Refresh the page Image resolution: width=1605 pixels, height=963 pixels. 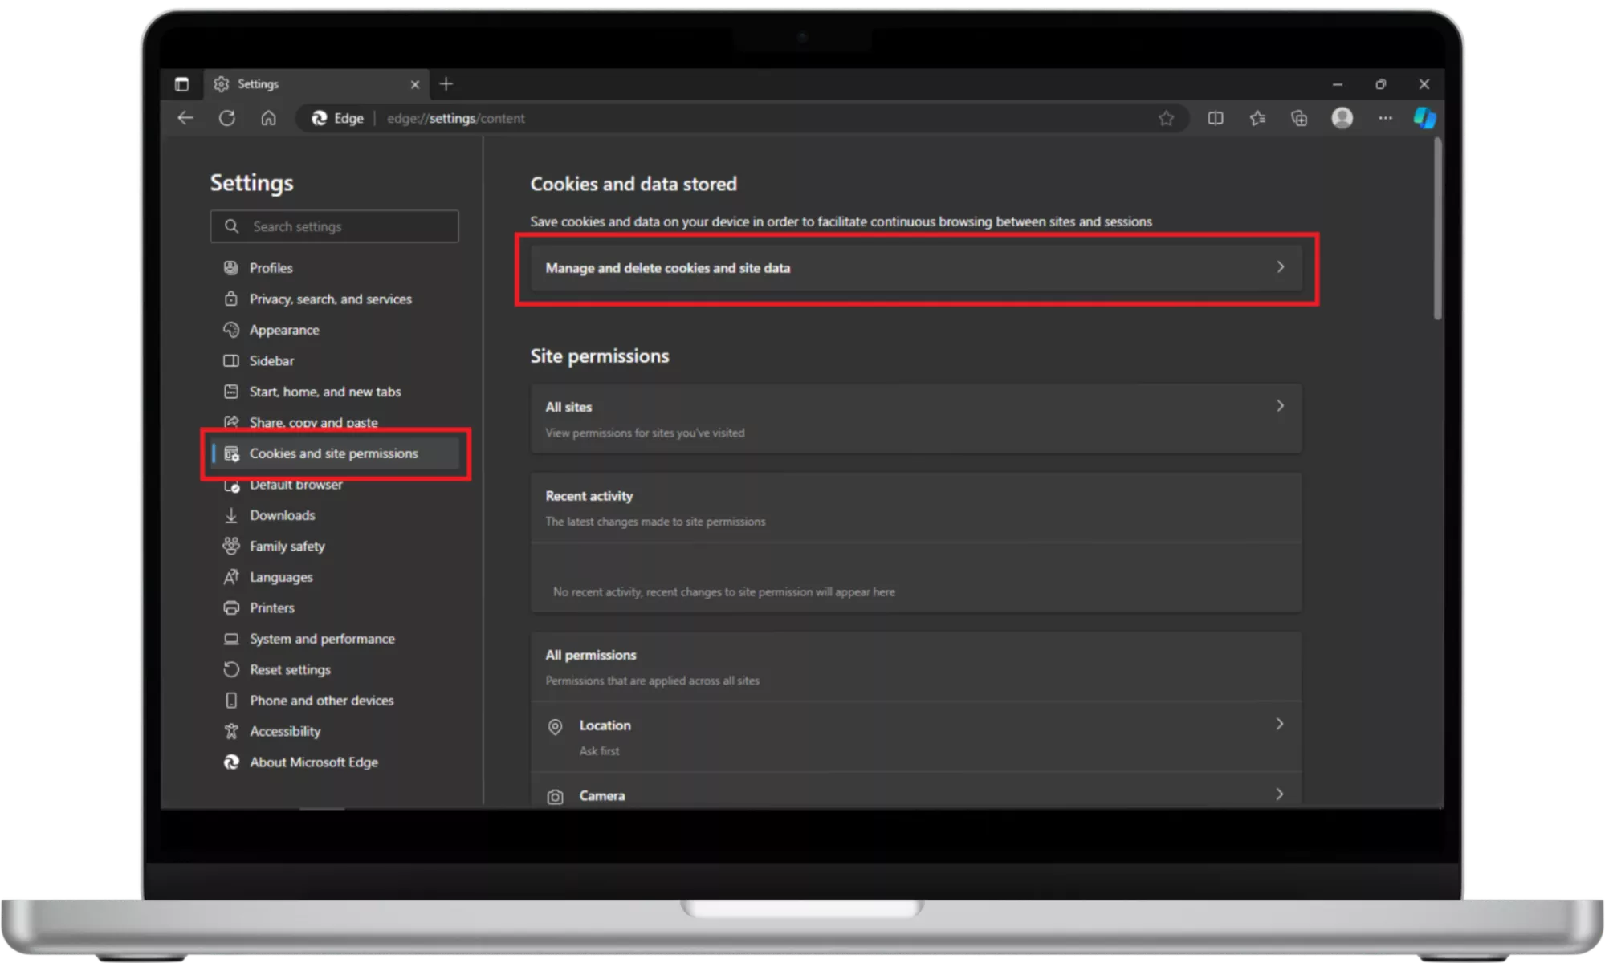[227, 118]
